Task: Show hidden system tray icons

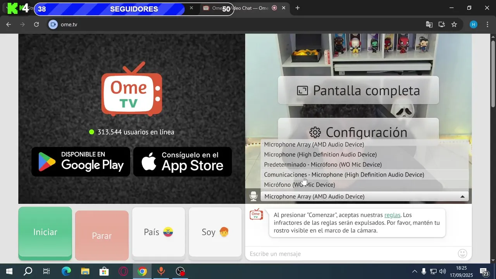Action: click(x=414, y=272)
